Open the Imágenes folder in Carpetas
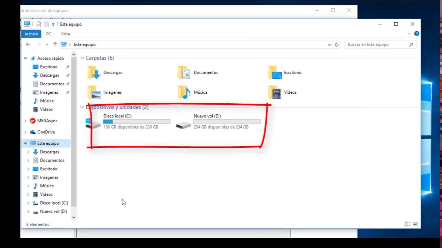Screen dimensions: 442x248 click(x=105, y=92)
